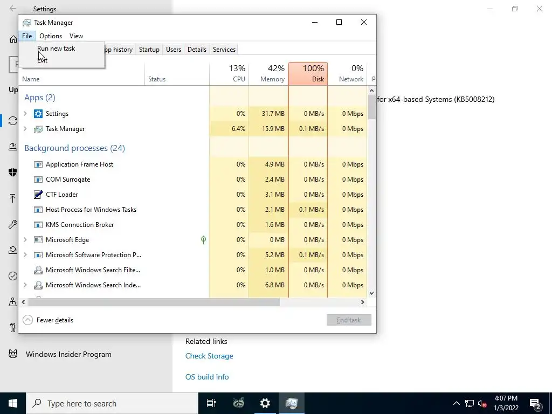Expand the Task Manager process group
552x414 pixels.
click(x=25, y=128)
